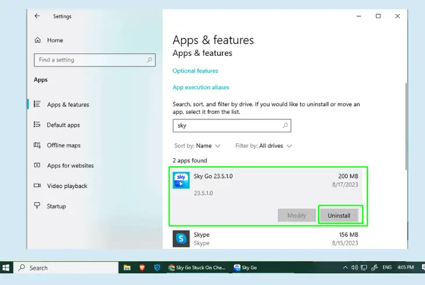
Task: Click the 2 apps found text
Action: coord(190,161)
